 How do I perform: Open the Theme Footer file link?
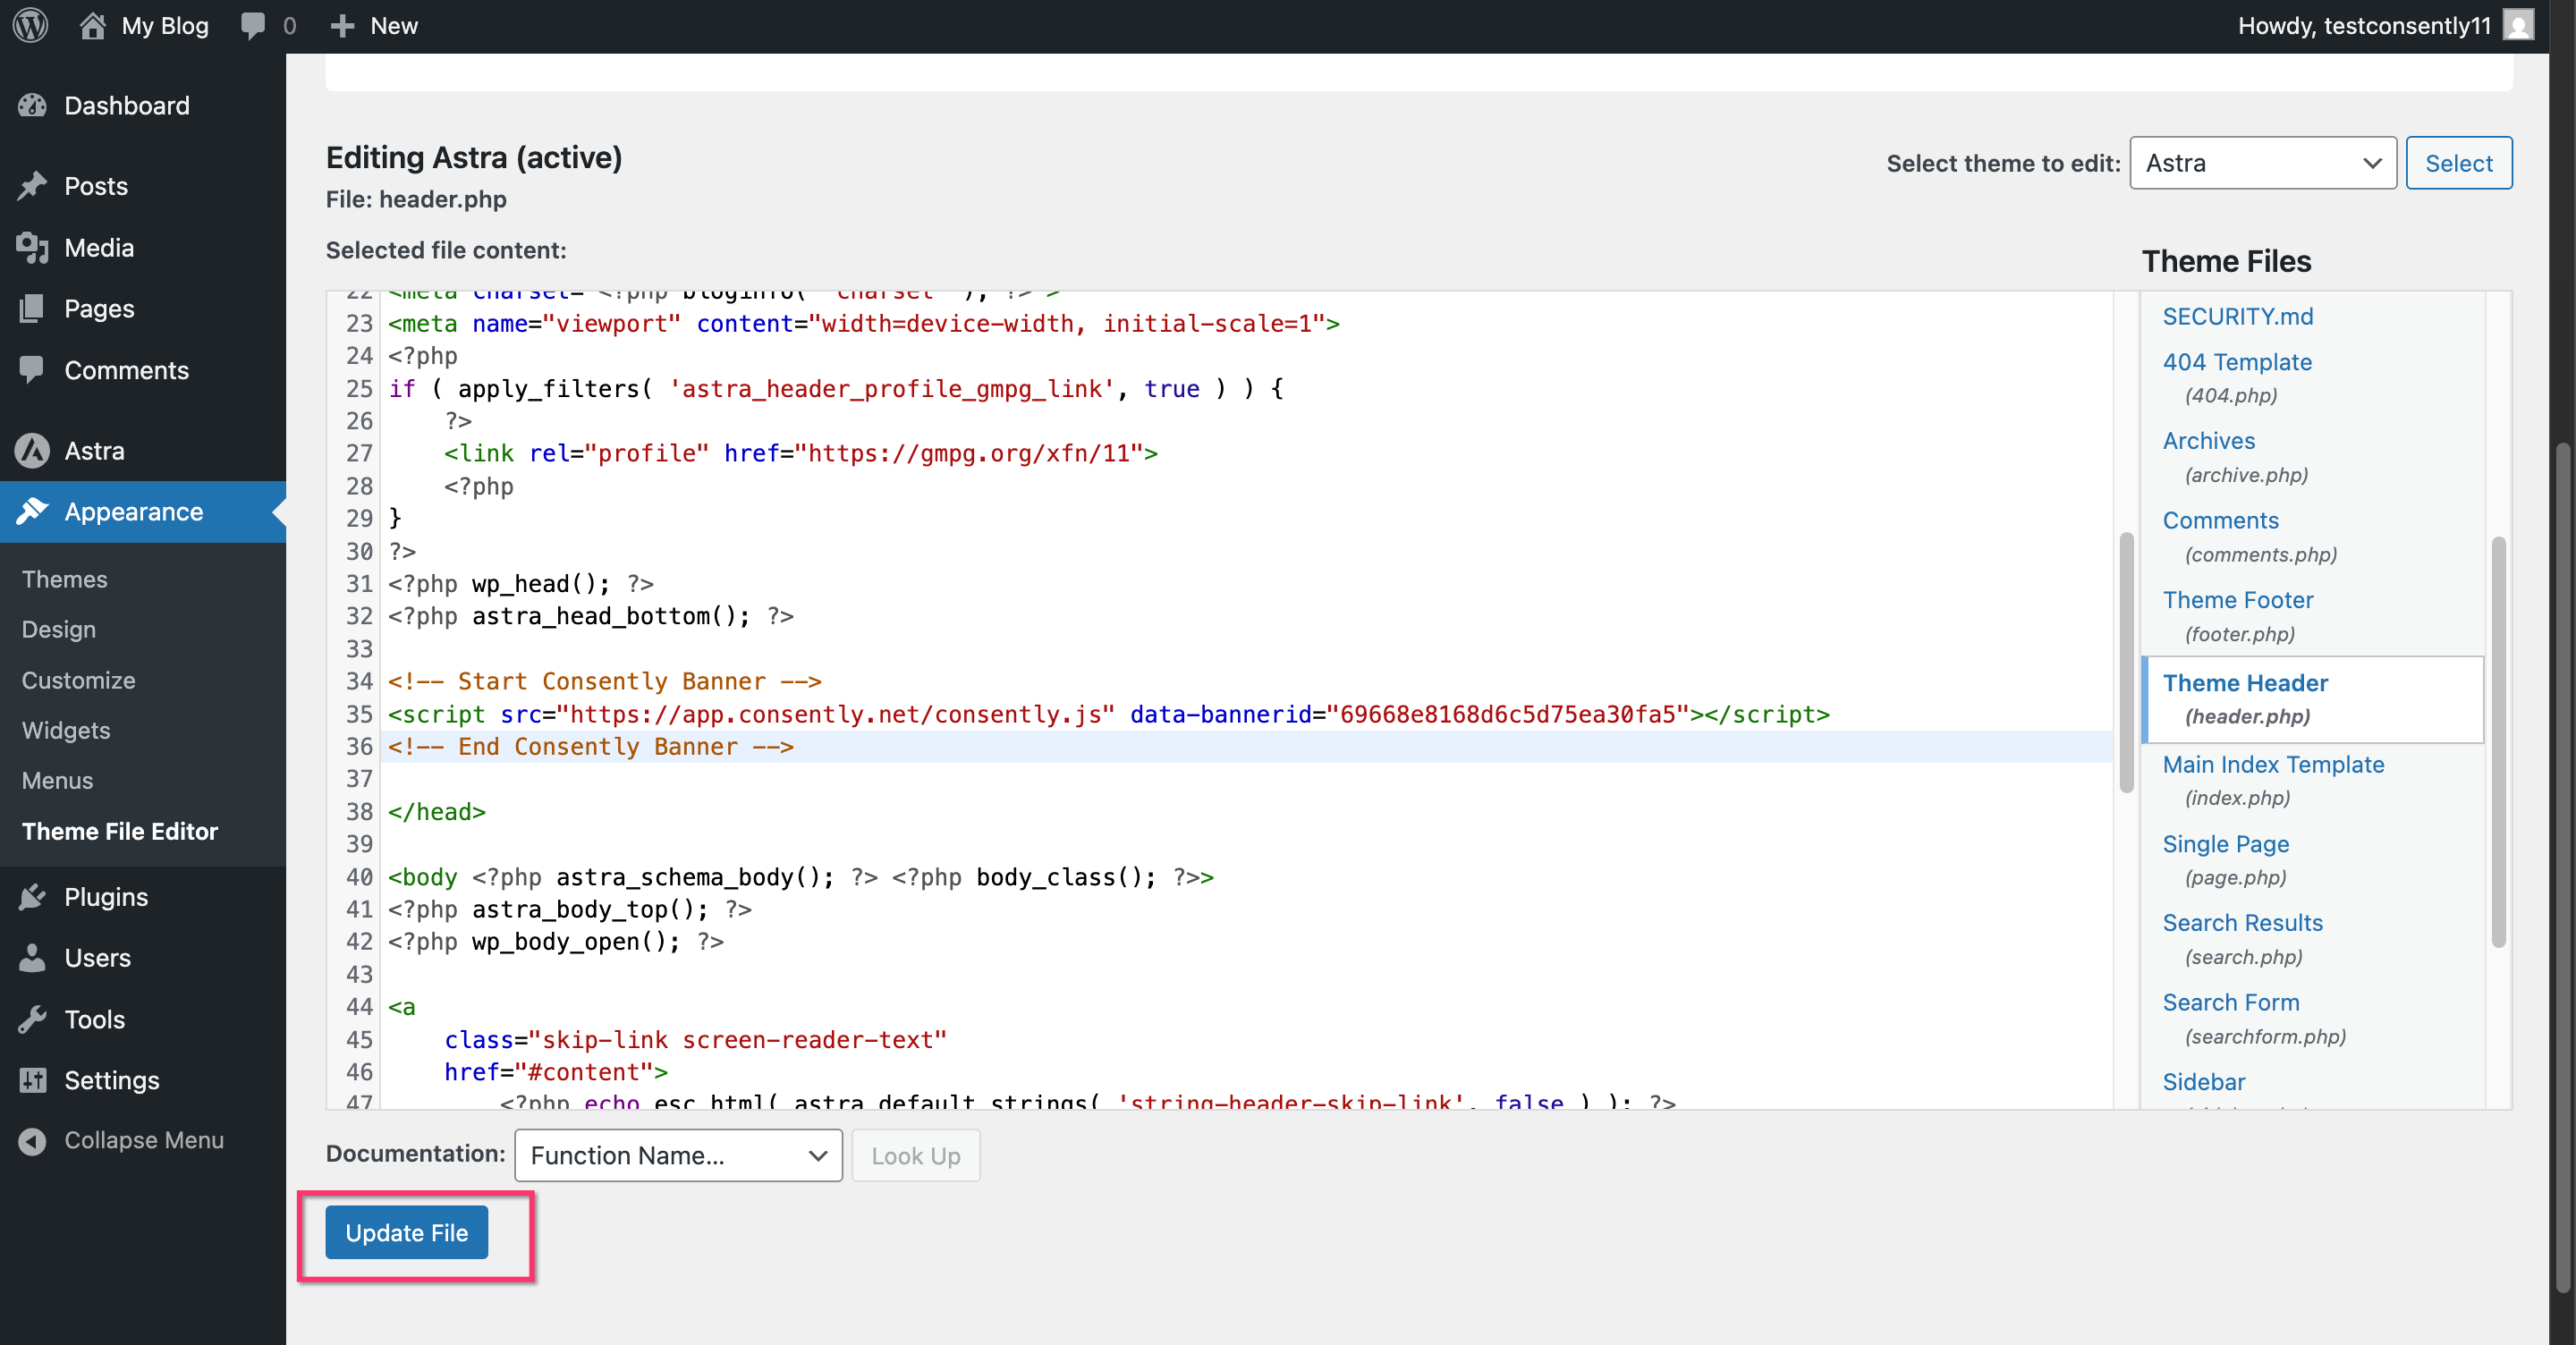tap(2237, 599)
